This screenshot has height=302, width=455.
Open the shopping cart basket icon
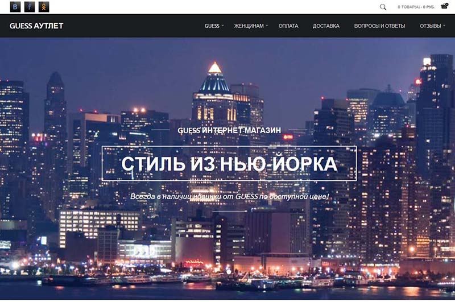pos(444,6)
